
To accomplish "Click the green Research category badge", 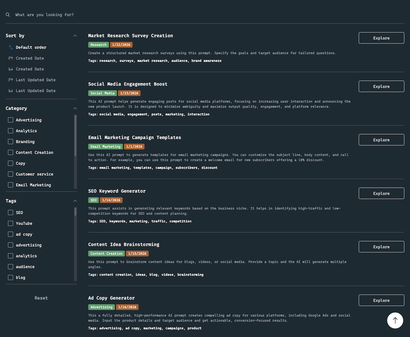I will [99, 45].
